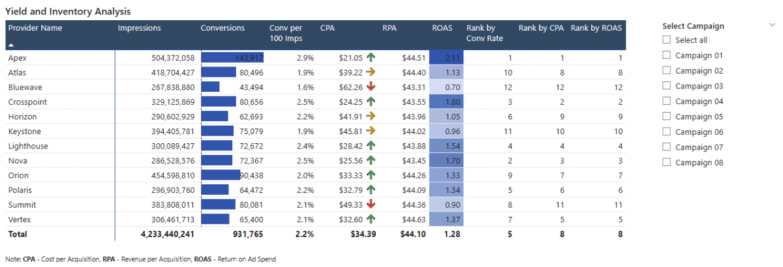This screenshot has height=267, width=783.
Task: Collapse the Select Campaign slicer chevron
Action: pos(773,25)
